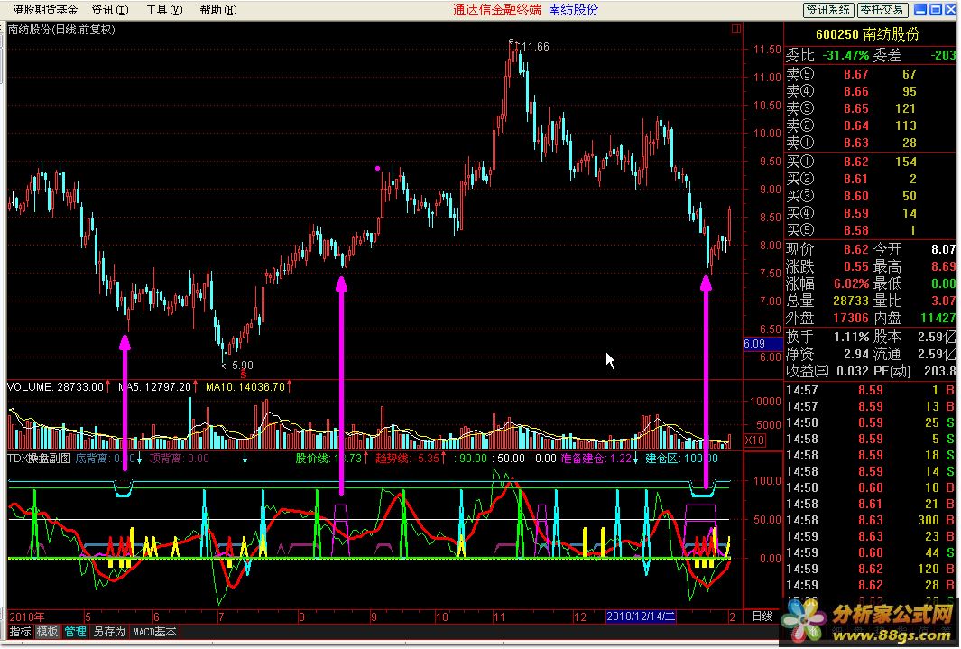The width and height of the screenshot is (961, 649).
Task: Click the month 11 label on time axis
Action: coord(500,617)
